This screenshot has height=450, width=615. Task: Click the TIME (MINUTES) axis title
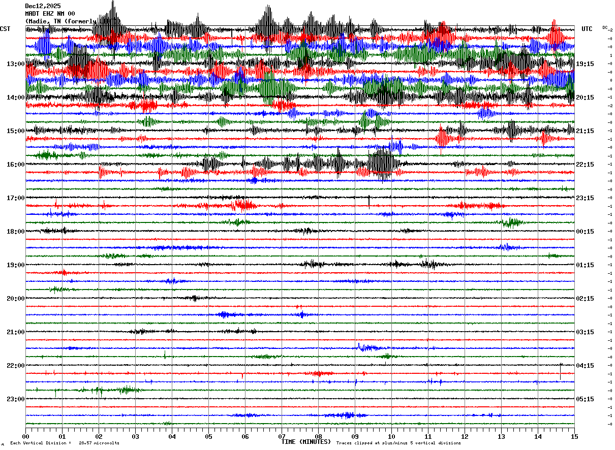tap(306, 442)
